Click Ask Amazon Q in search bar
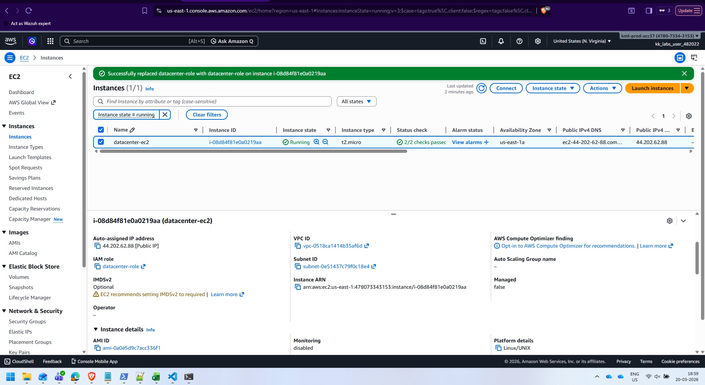The width and height of the screenshot is (705, 385). point(232,41)
